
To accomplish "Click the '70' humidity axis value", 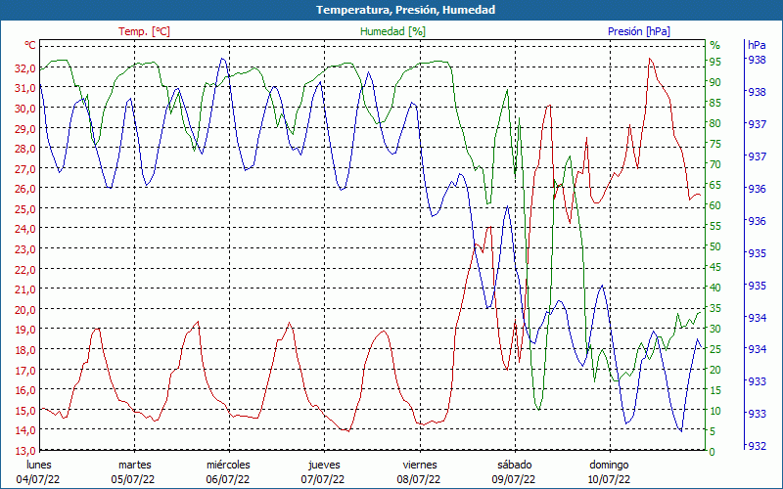I will pyautogui.click(x=715, y=164).
